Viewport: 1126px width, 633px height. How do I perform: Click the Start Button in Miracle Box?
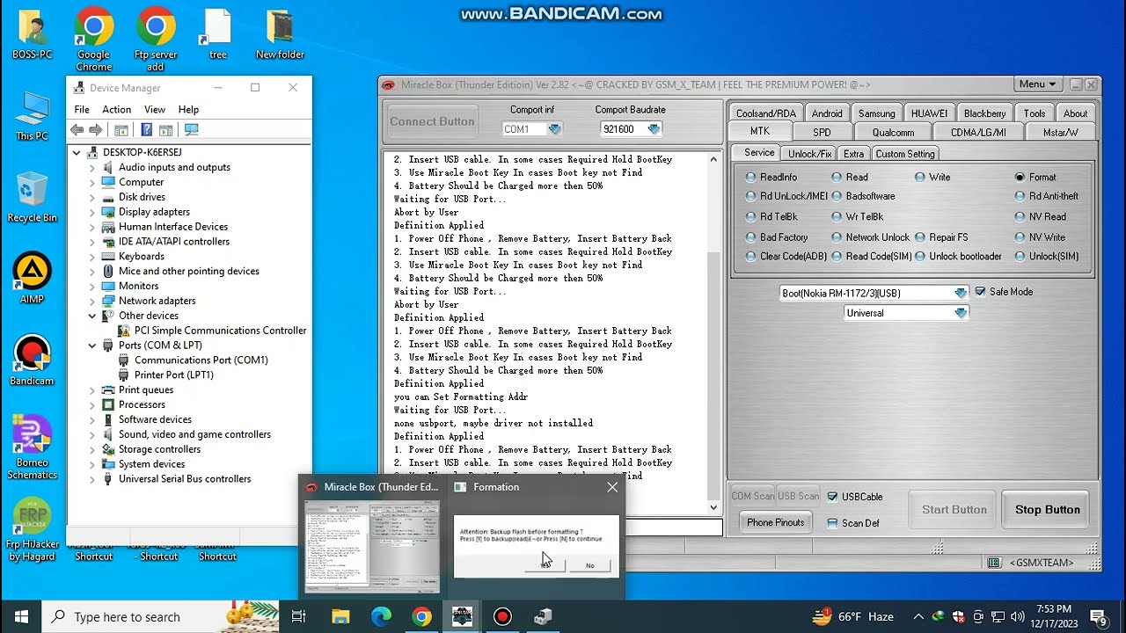click(954, 510)
